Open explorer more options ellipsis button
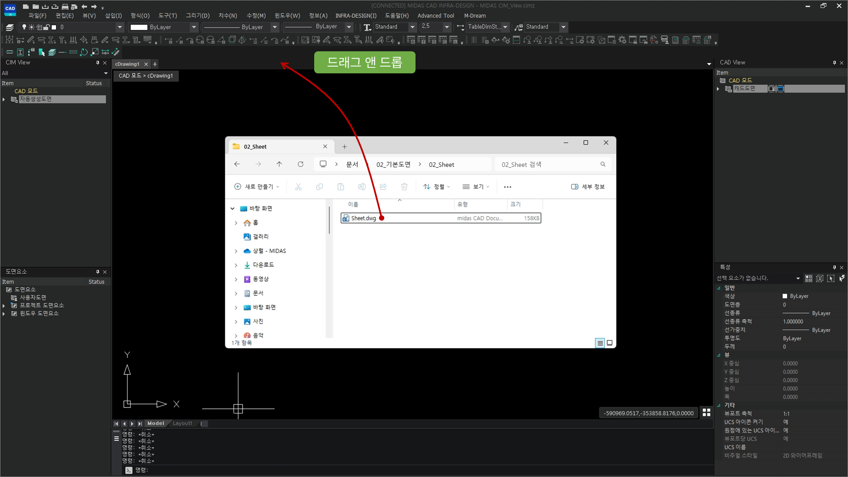The image size is (848, 477). click(507, 187)
